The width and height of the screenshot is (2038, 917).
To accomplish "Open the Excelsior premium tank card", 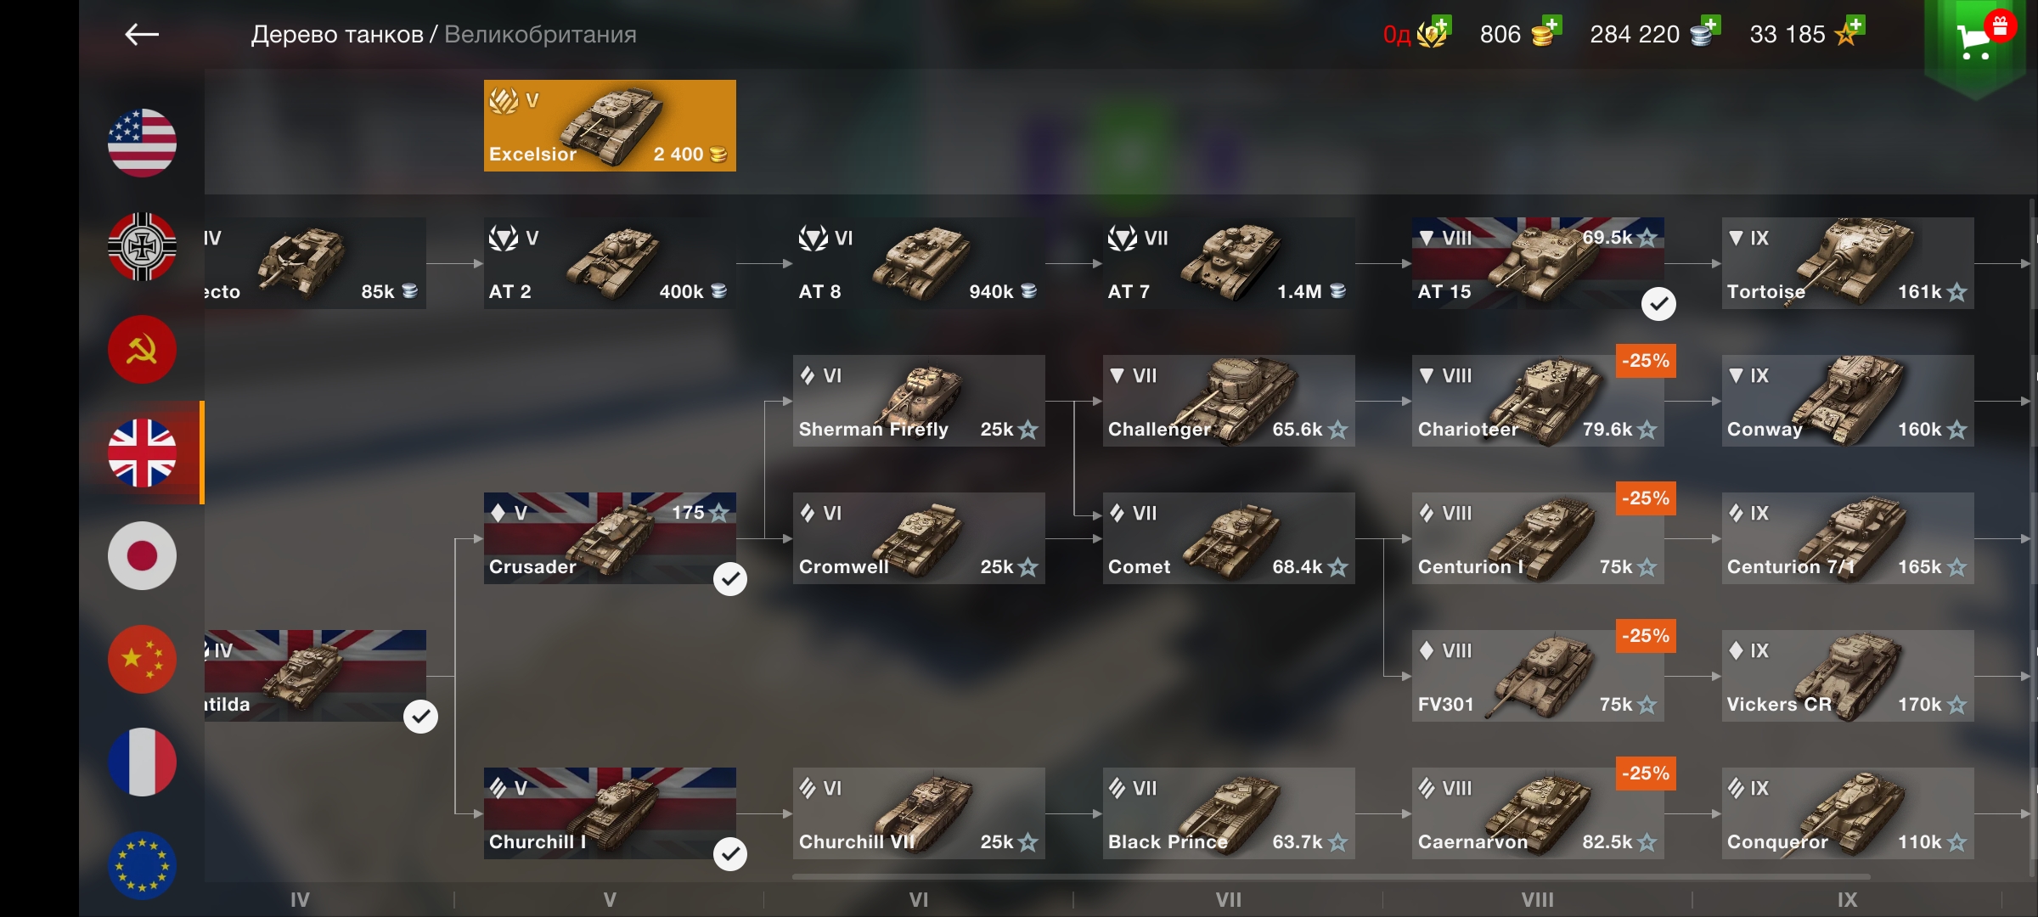I will point(610,126).
